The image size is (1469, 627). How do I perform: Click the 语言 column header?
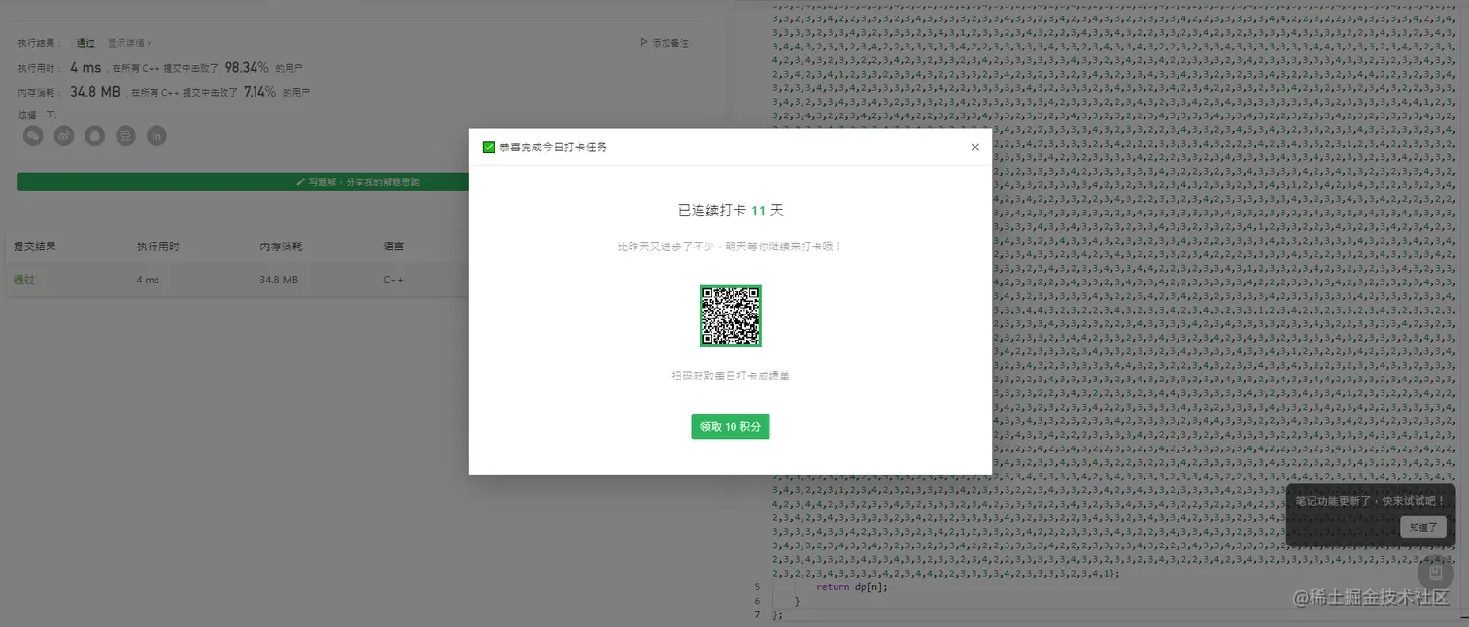[x=394, y=247]
